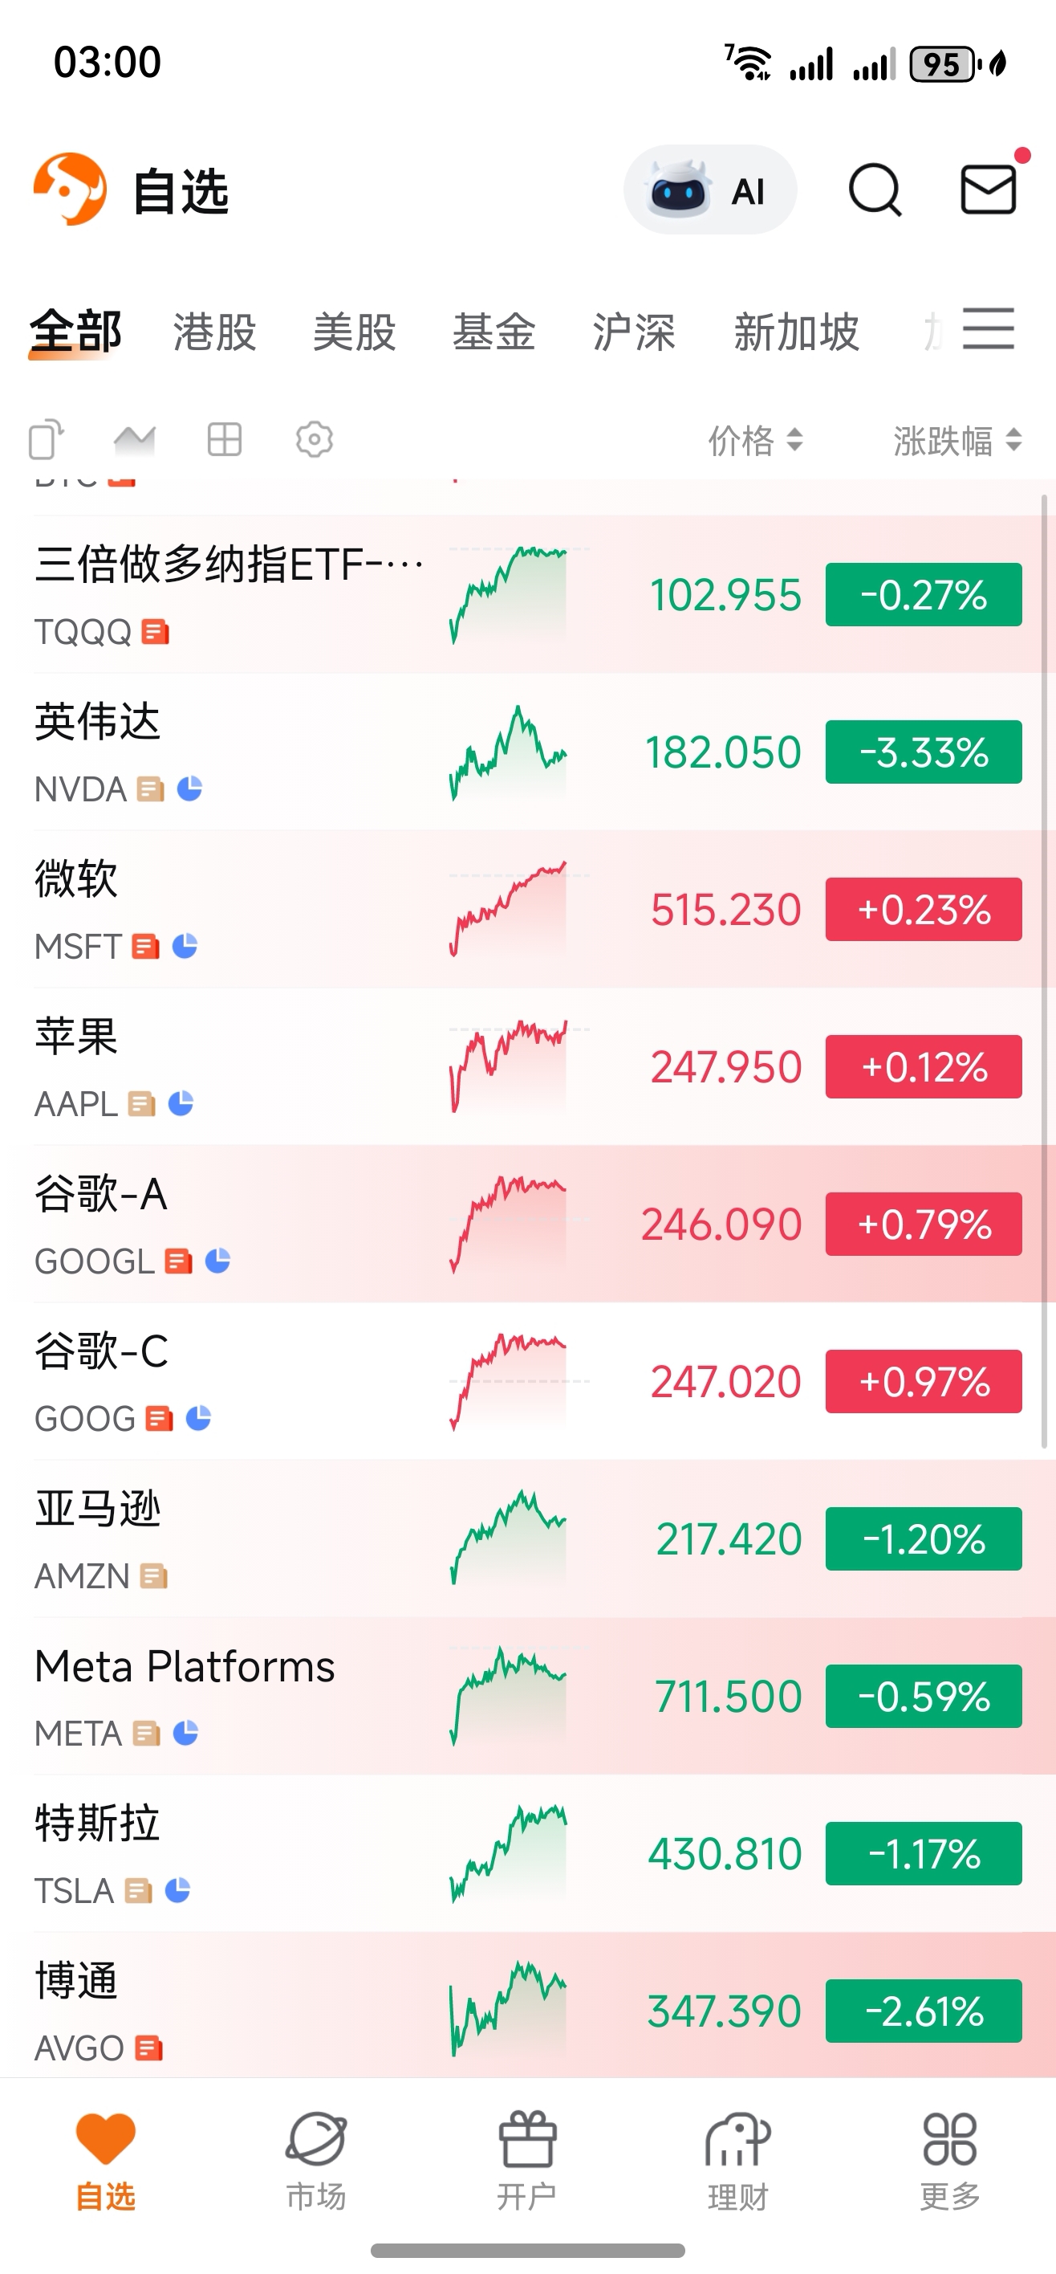Open the messages envelope icon
Image resolution: width=1056 pixels, height=2274 pixels.
click(x=988, y=188)
